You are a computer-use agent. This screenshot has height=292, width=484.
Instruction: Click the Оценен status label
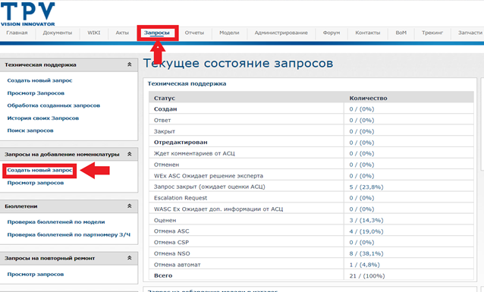click(165, 221)
